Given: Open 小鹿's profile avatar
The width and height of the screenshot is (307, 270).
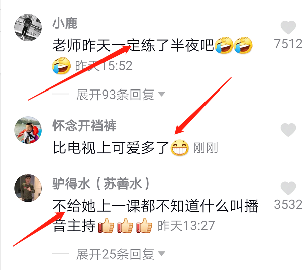Looking at the screenshot, I should pyautogui.click(x=28, y=28).
